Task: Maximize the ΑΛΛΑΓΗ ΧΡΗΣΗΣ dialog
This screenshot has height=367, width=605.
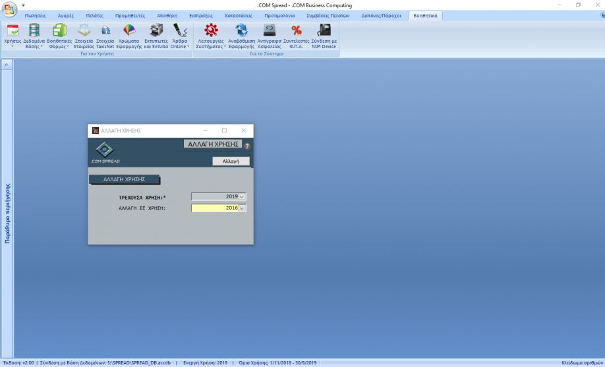Action: coord(224,130)
